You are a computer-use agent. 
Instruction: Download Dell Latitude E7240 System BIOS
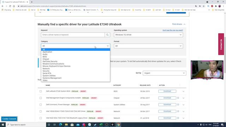click(x=167, y=91)
